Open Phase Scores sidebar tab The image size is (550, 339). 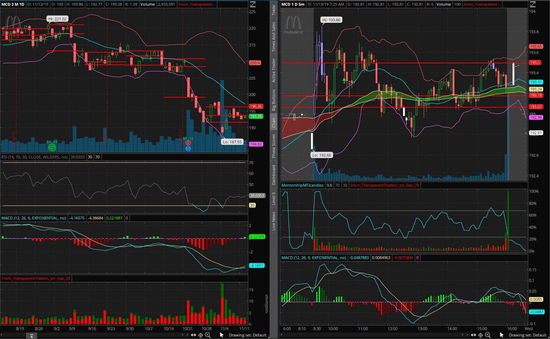(x=274, y=146)
